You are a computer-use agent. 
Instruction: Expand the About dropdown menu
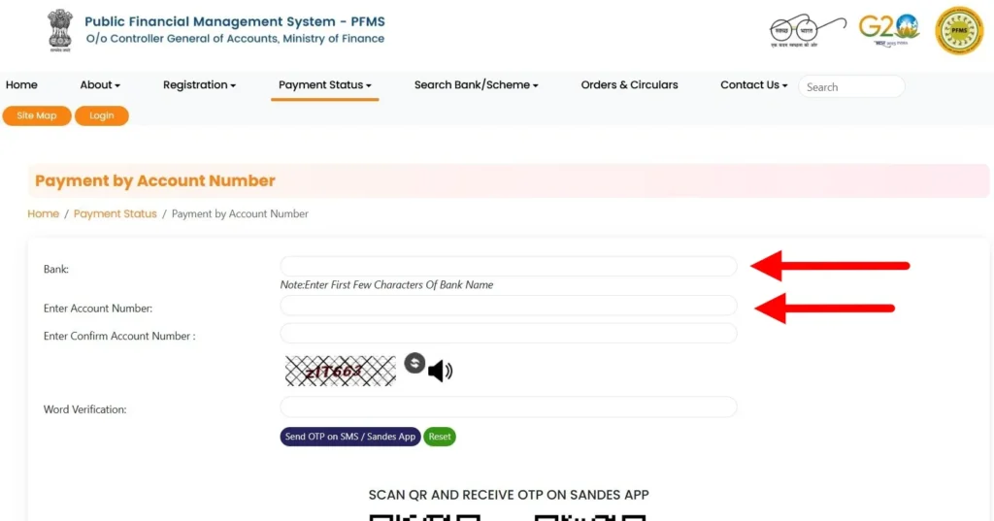[100, 85]
